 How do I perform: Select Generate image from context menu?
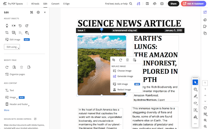tap(123, 76)
